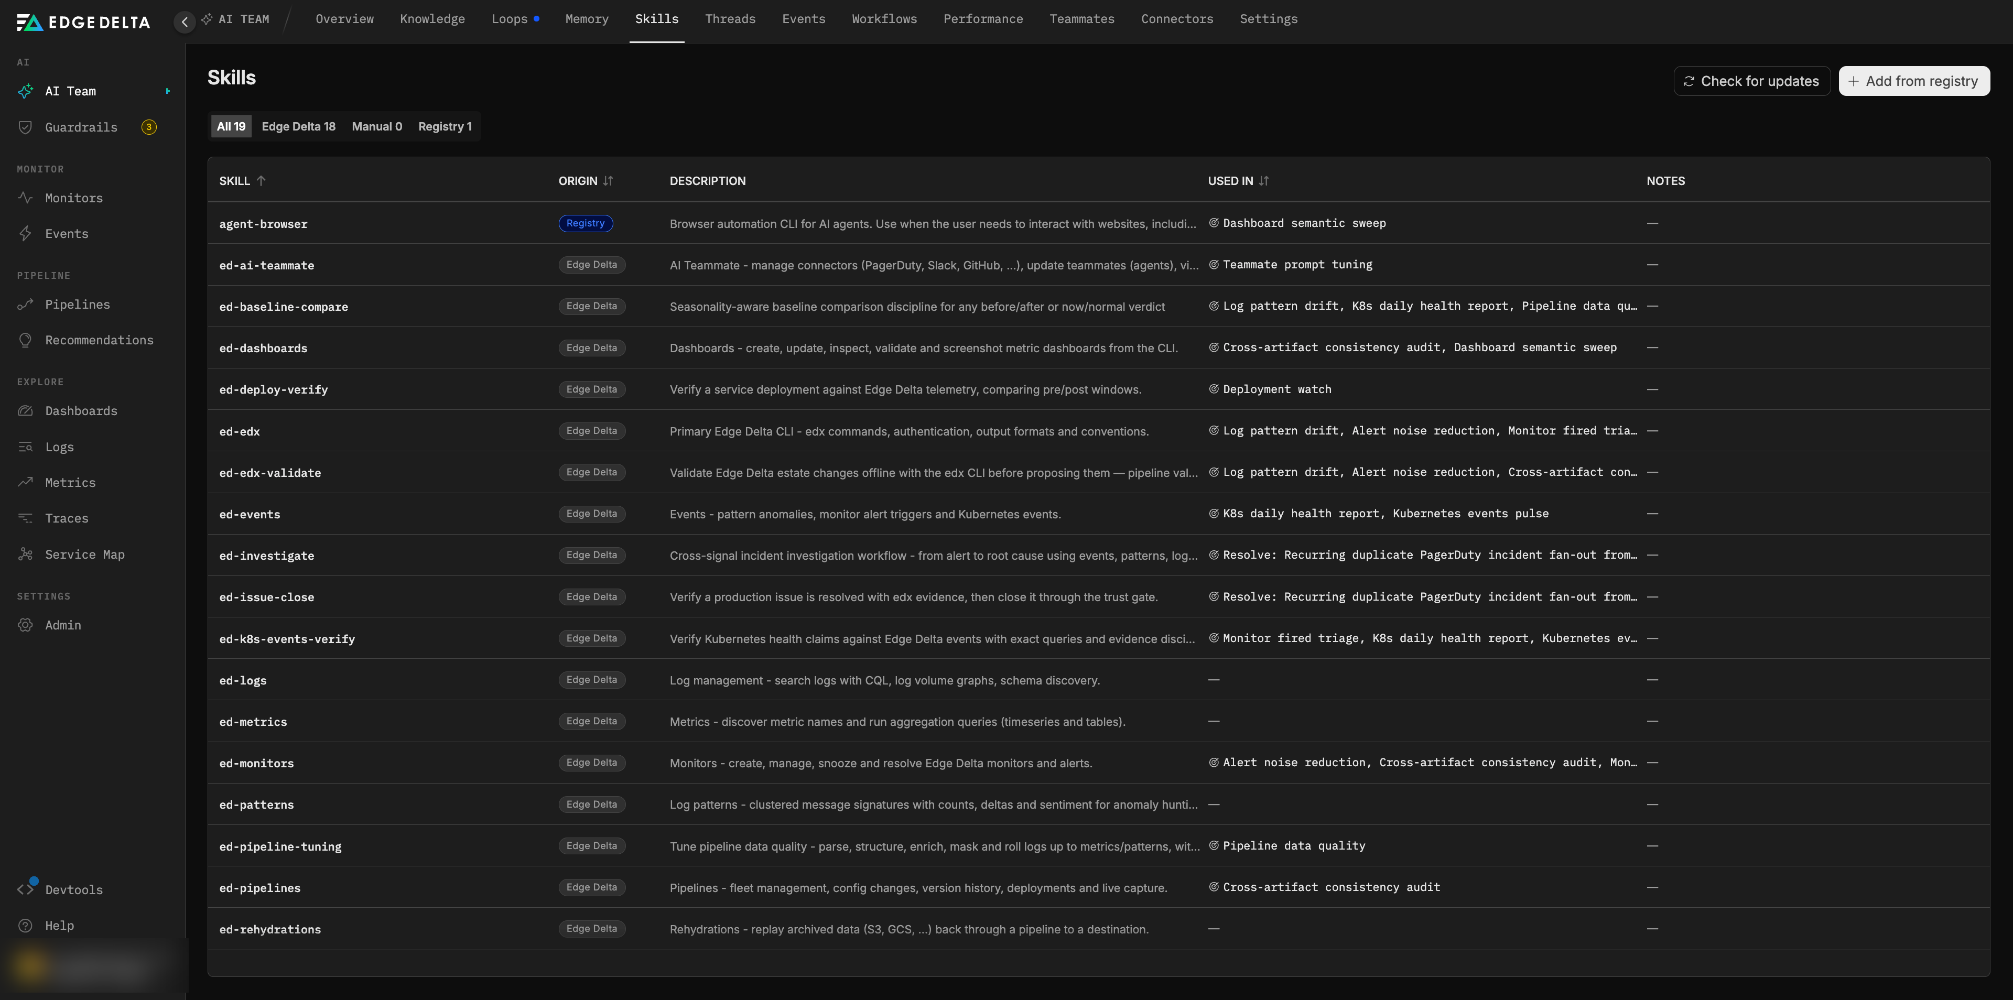Open the ed-deploy-verify skill
This screenshot has height=1000, width=2013.
[274, 390]
